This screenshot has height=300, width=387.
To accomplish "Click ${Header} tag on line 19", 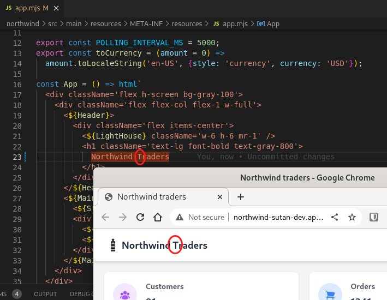I will pyautogui.click(x=89, y=115).
